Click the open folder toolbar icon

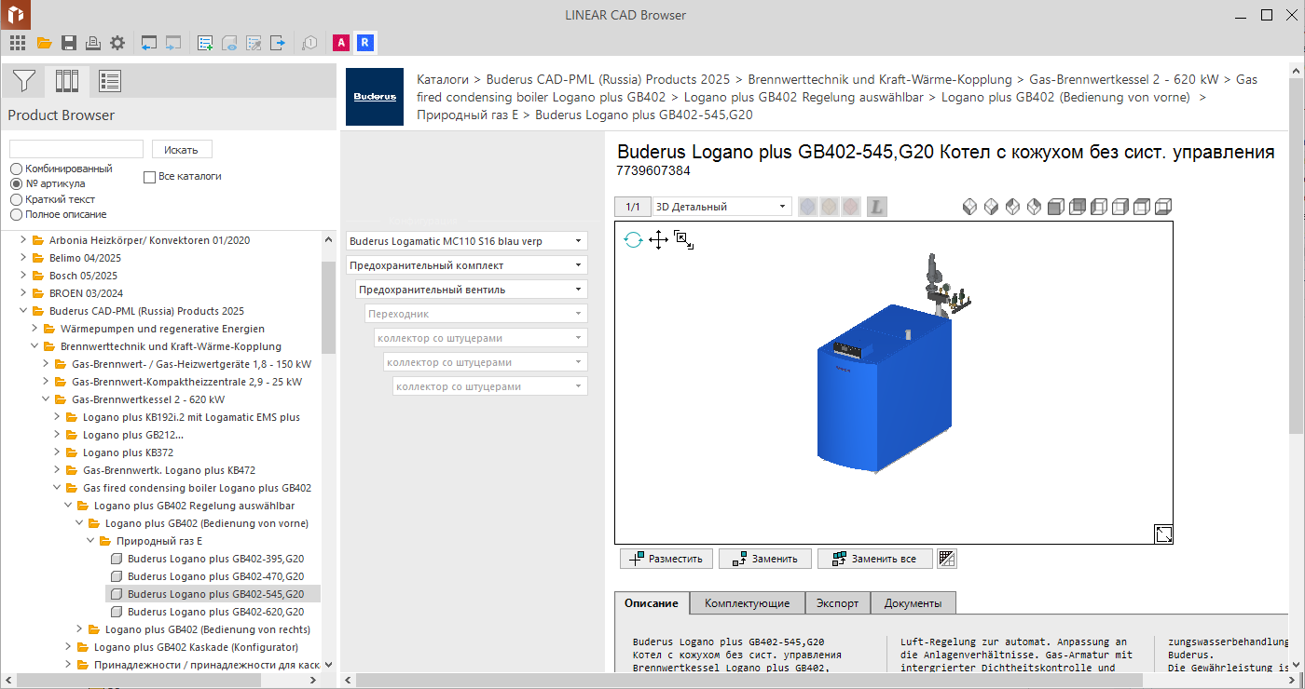pos(44,43)
